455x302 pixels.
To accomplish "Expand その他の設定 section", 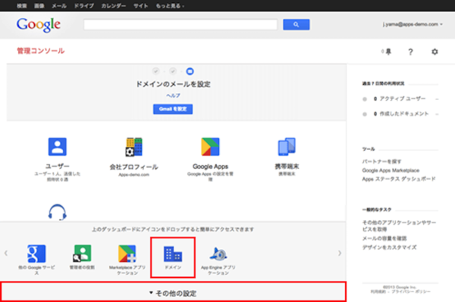I will pyautogui.click(x=173, y=293).
